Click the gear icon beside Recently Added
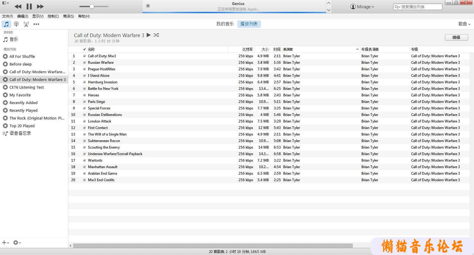The height and width of the screenshot is (255, 474). coord(5,103)
